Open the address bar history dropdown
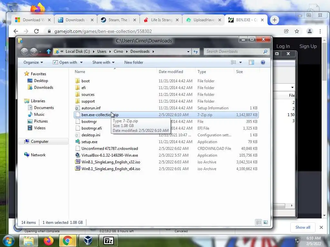The width and height of the screenshot is (330, 247). [188, 51]
